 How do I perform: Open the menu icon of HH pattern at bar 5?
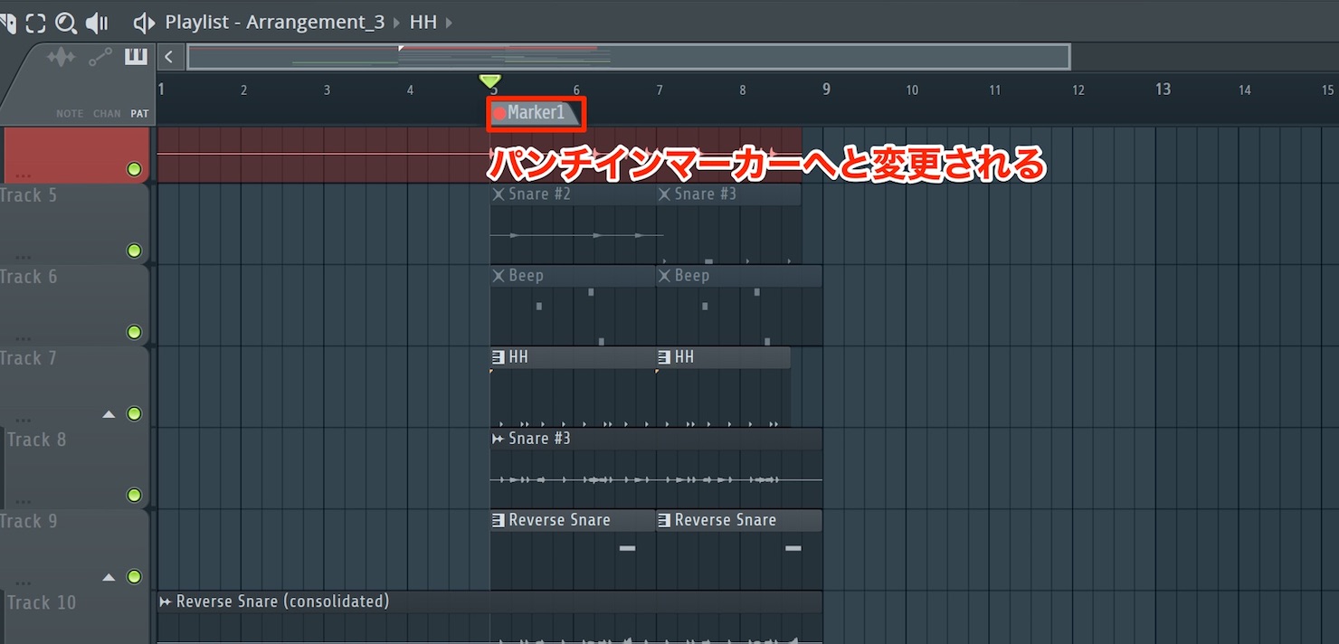click(x=498, y=357)
